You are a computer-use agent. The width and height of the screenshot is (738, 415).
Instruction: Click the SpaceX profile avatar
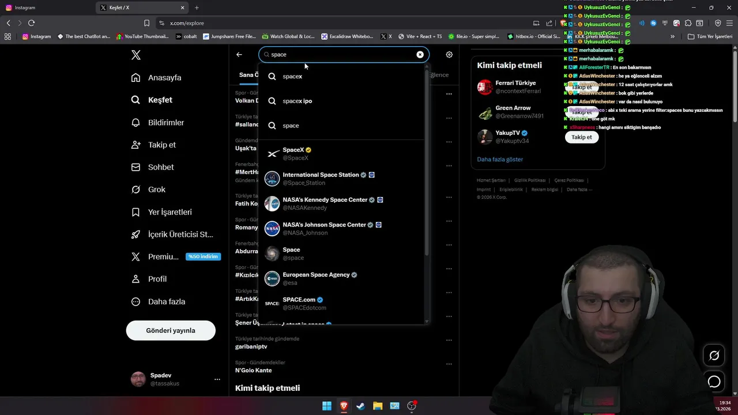click(272, 154)
